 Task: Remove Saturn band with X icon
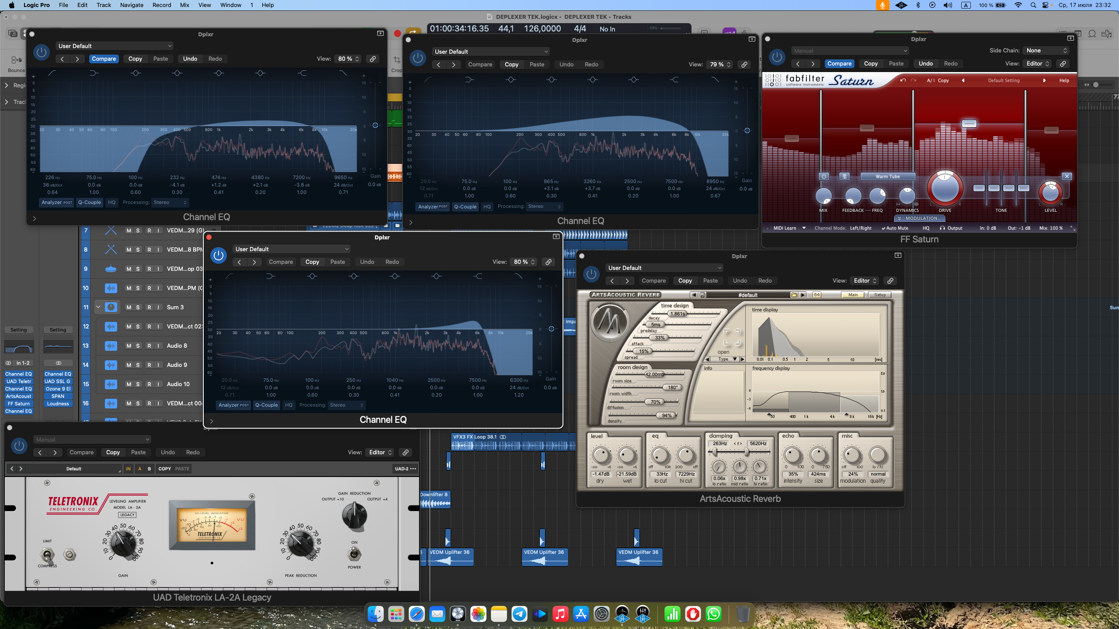(x=1067, y=176)
